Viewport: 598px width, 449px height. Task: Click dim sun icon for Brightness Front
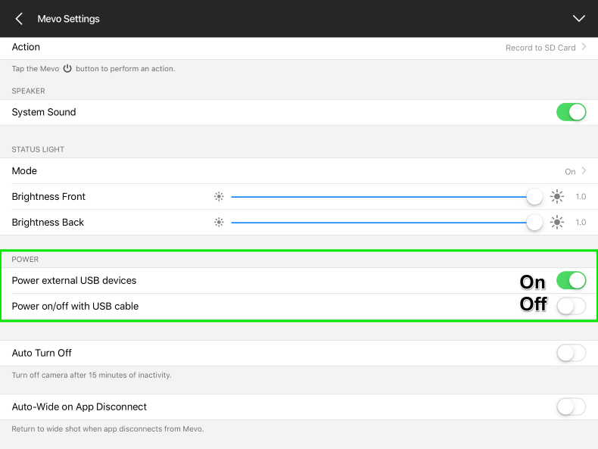pyautogui.click(x=219, y=197)
